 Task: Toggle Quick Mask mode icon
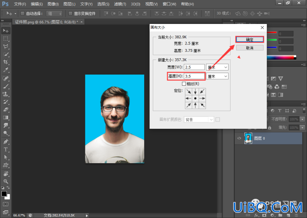point(6,204)
